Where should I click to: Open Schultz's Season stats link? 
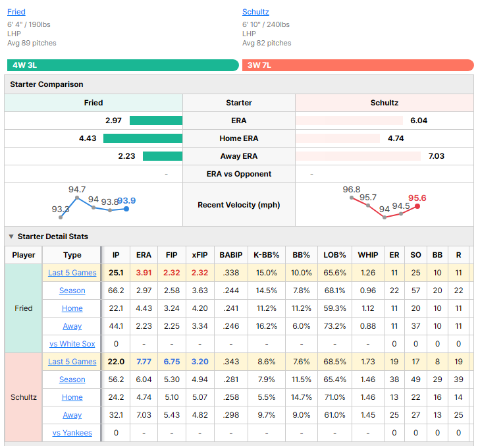(x=72, y=379)
